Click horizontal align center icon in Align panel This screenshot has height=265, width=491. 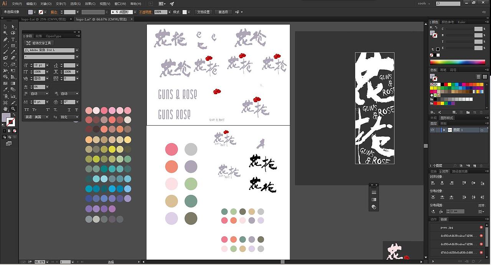[x=443, y=183]
